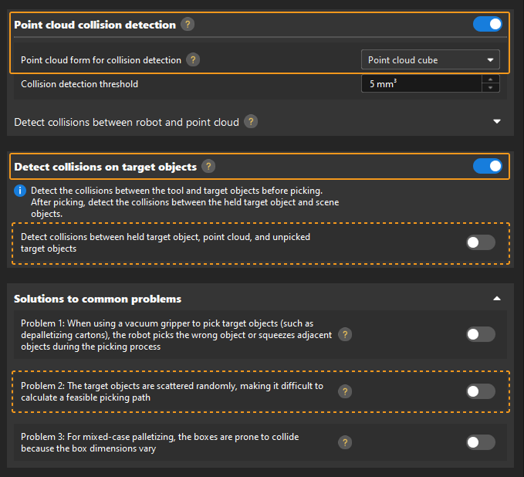Expand Detect collisions between robot and point cloud
This screenshot has width=524, height=477.
pos(497,122)
